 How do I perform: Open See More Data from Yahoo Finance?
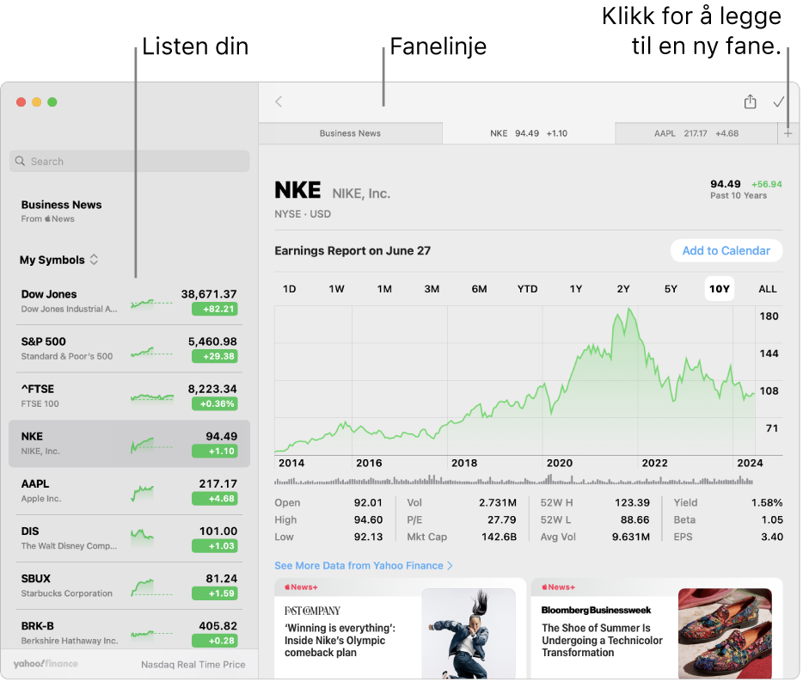pos(364,566)
